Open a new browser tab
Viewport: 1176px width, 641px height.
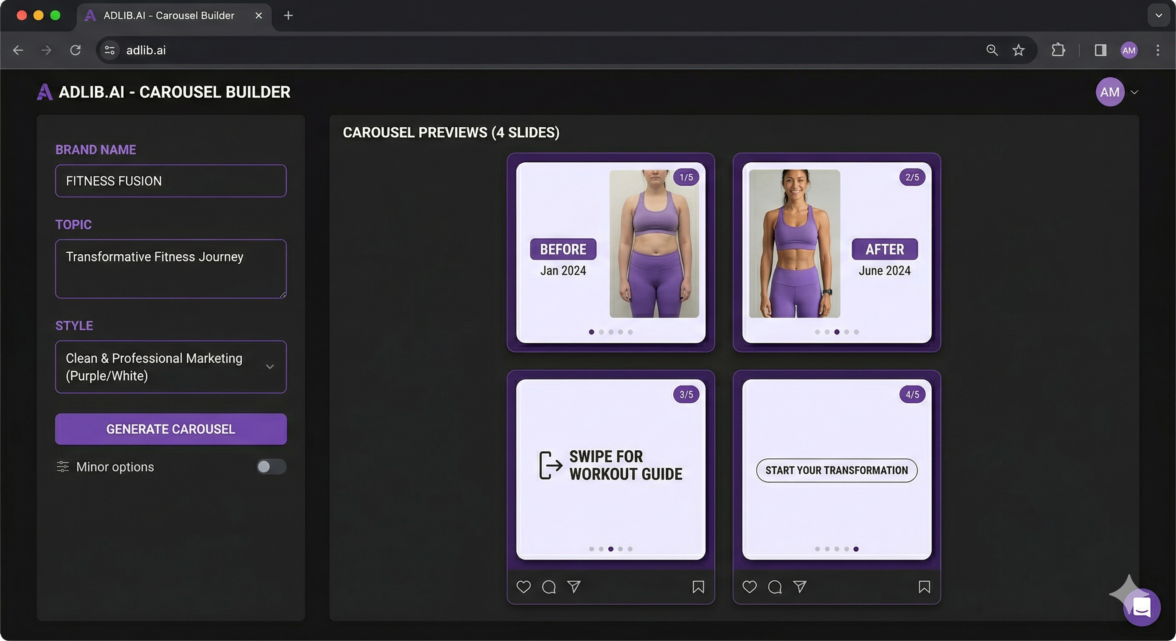click(x=288, y=15)
